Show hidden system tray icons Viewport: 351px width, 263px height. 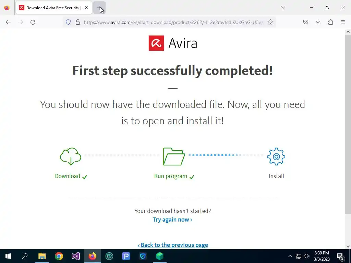coord(290,256)
